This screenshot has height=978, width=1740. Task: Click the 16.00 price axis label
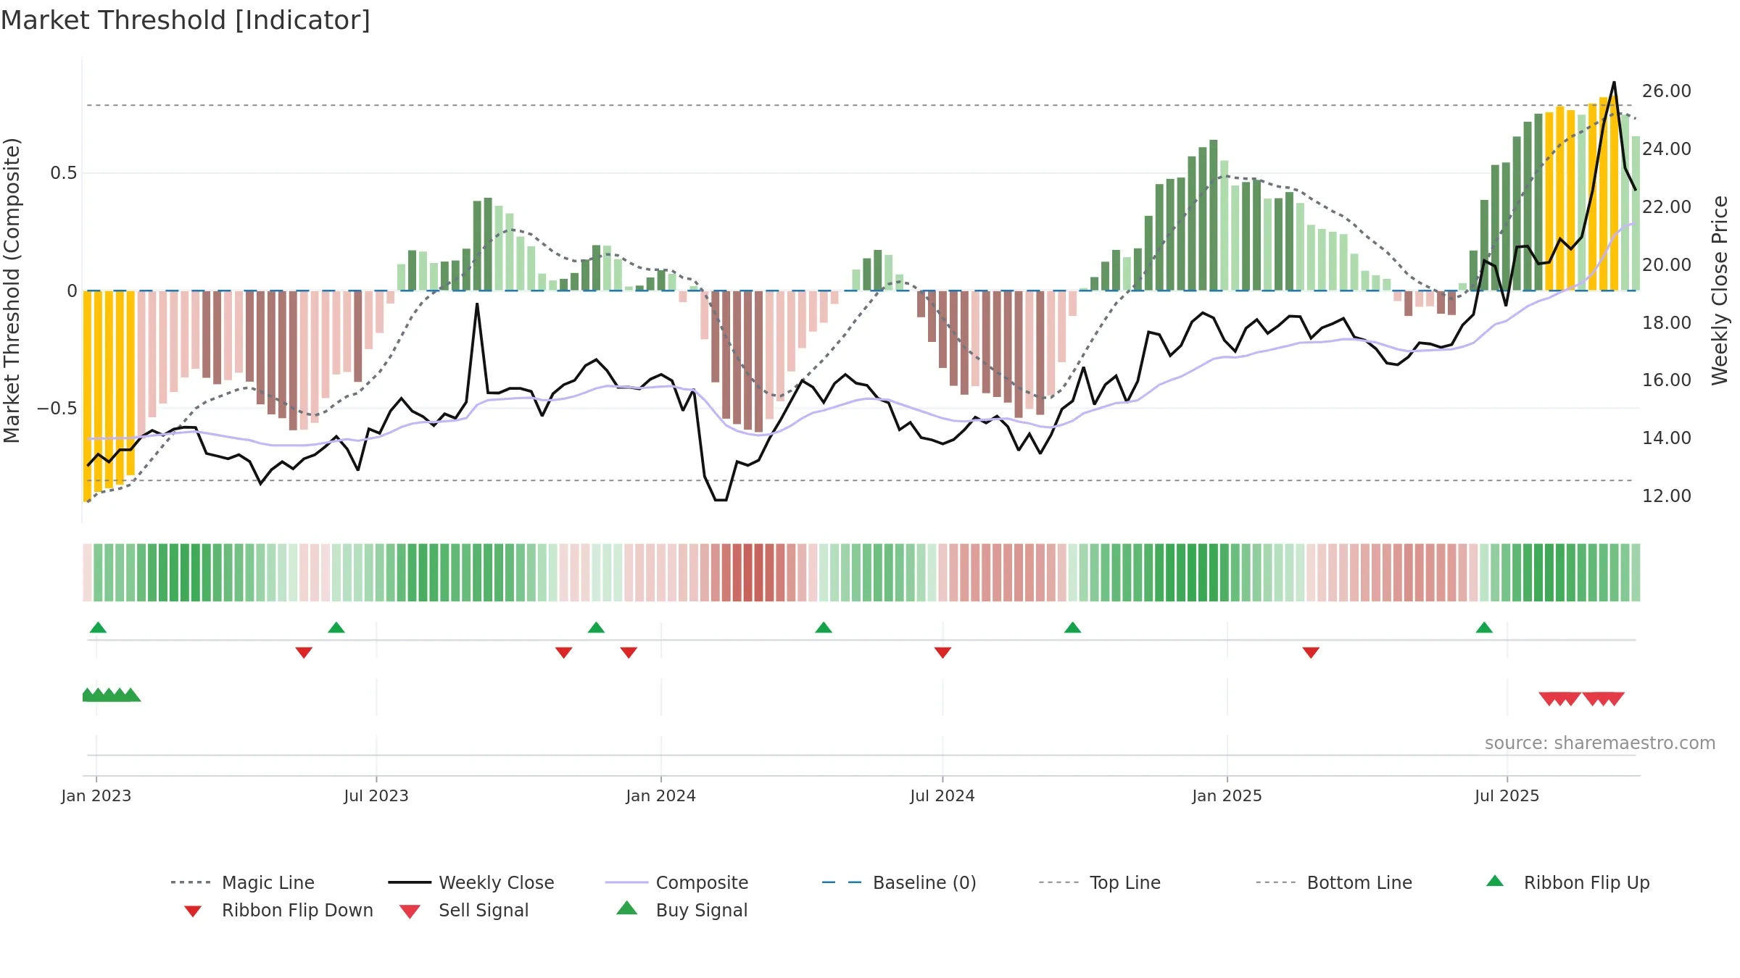click(x=1666, y=380)
